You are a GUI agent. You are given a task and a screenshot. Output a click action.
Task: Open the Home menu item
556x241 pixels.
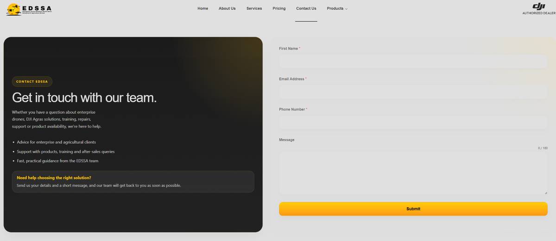tap(203, 8)
